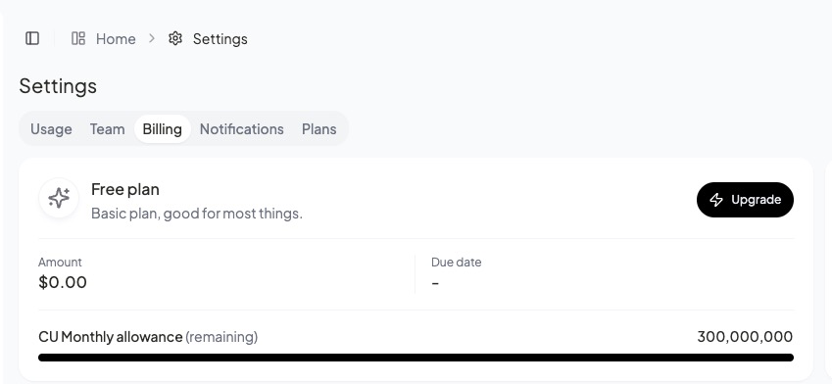Switch to the Team tab

107,129
